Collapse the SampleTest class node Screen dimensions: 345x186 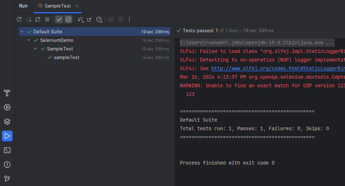pos(35,49)
